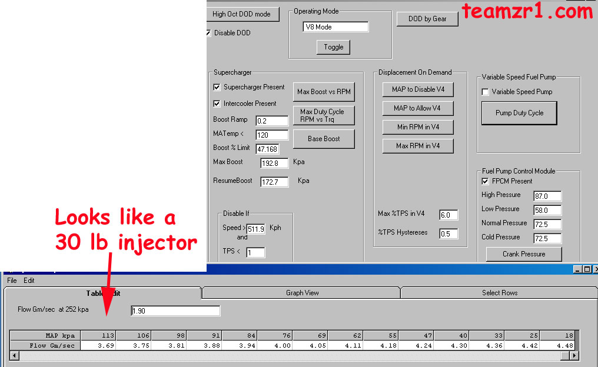The width and height of the screenshot is (598, 367).
Task: Click the Crank Pressure button
Action: pos(524,254)
